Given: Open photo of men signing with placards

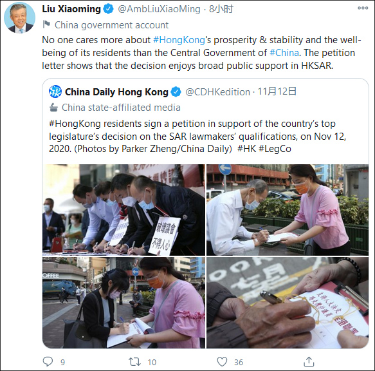Looking at the screenshot, I should click(123, 210).
